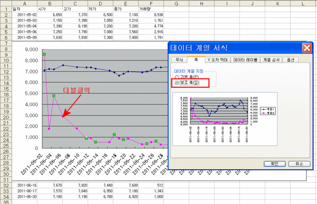Click the pink line at the red arrow tip
This screenshot has height=204, width=317.
point(63,116)
